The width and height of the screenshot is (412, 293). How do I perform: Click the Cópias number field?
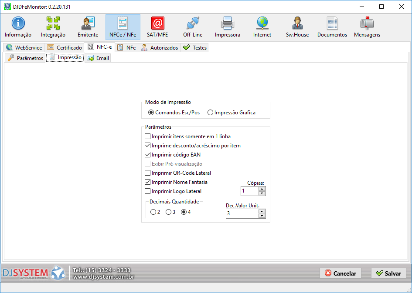click(250, 191)
